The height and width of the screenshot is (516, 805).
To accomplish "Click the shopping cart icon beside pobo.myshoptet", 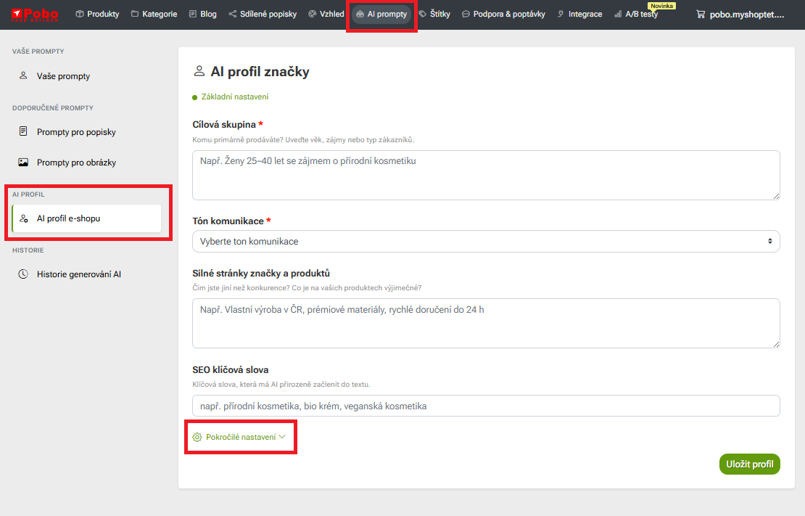I will 701,14.
